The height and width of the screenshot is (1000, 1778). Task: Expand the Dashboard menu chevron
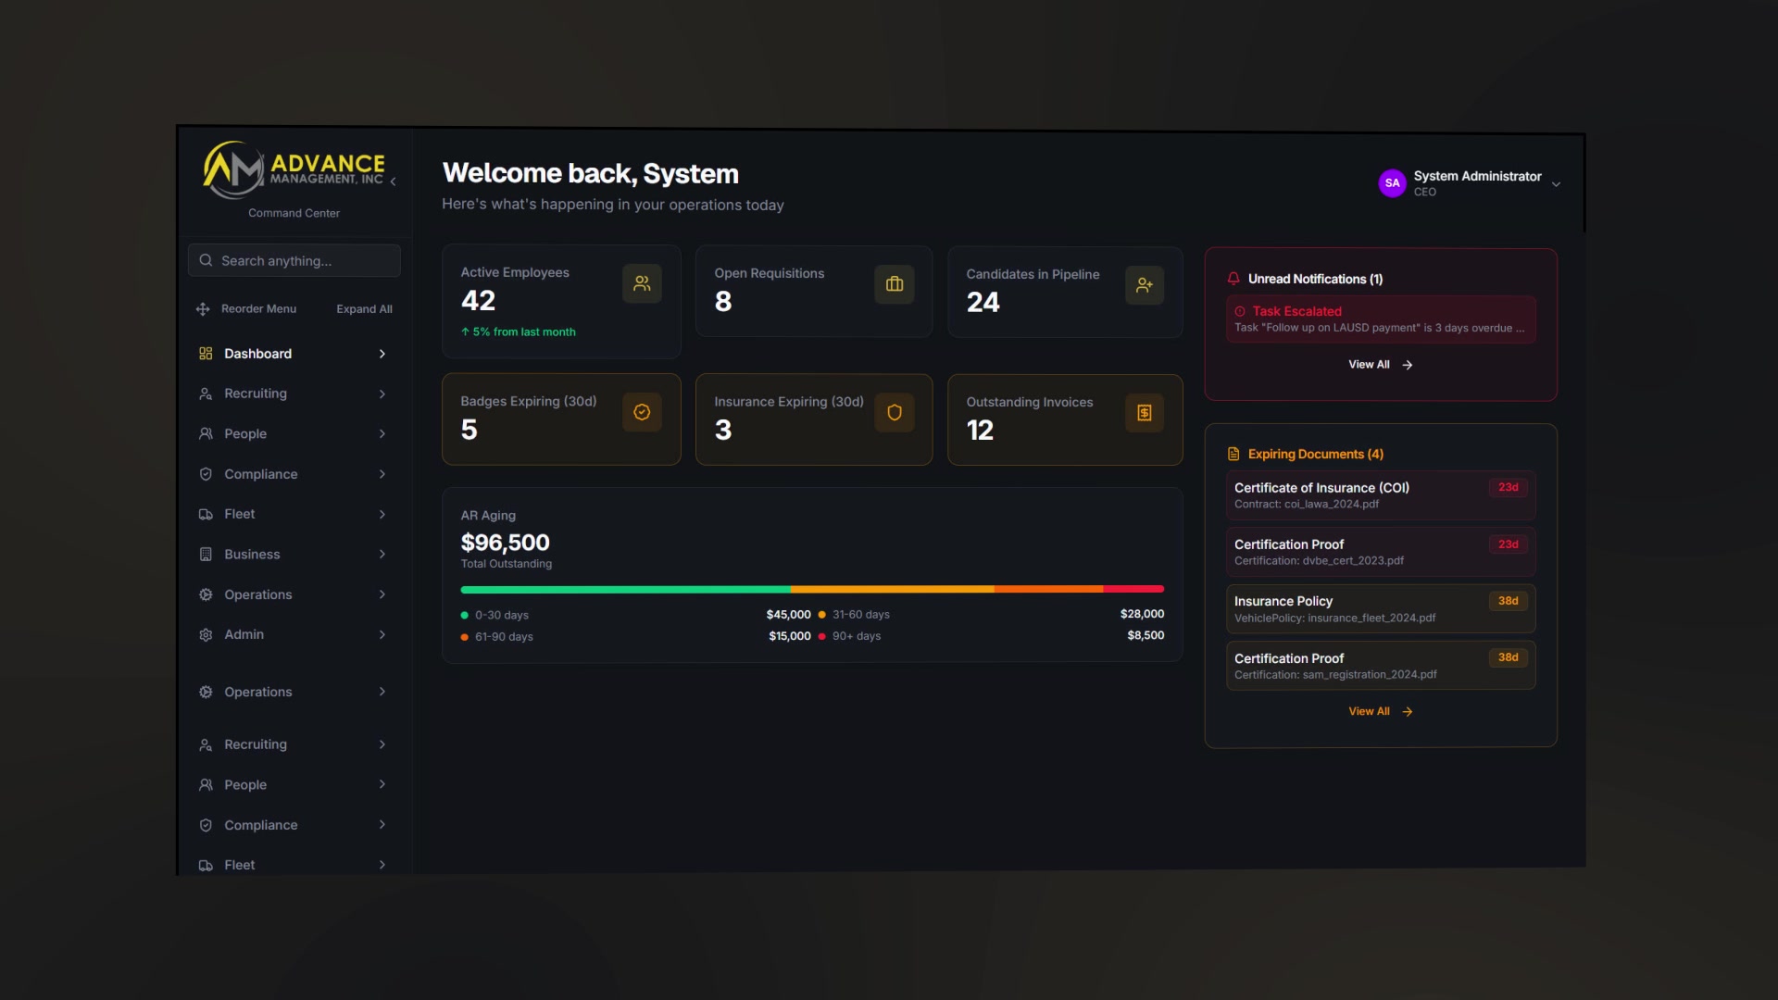point(382,354)
